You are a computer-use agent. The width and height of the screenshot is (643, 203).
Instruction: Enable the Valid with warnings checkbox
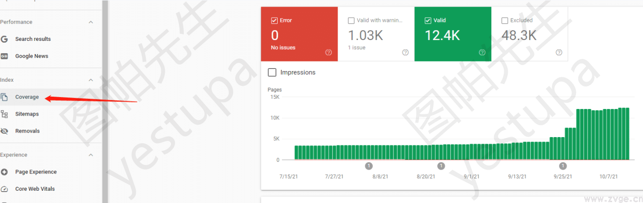[x=351, y=20]
